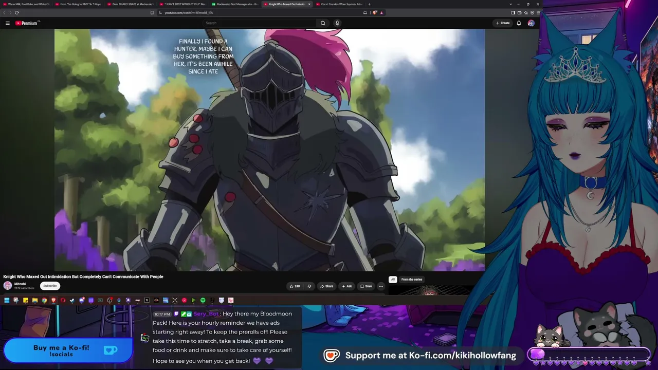Click the knight video player frame
Screen dimensions: 658x370
269,150
